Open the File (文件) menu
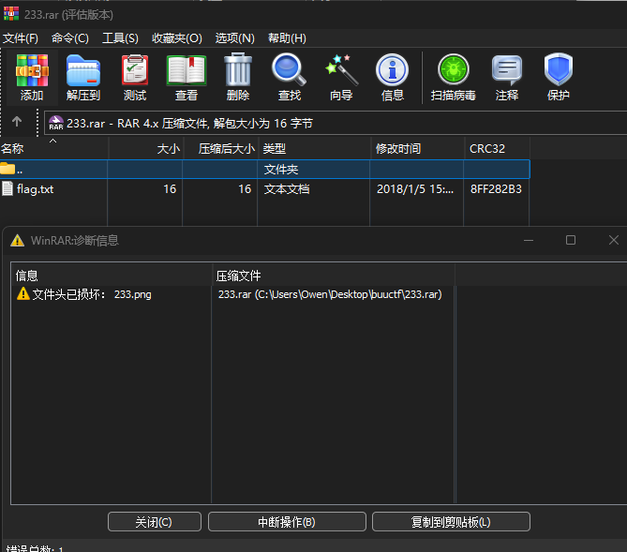Image resolution: width=627 pixels, height=552 pixels. [x=21, y=38]
